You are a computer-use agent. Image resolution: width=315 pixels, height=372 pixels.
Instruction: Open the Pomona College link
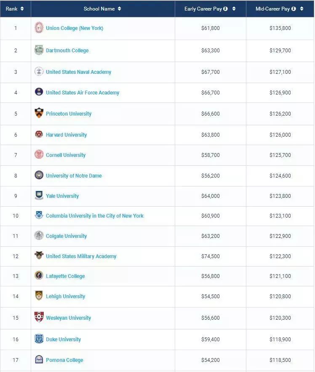(64, 360)
